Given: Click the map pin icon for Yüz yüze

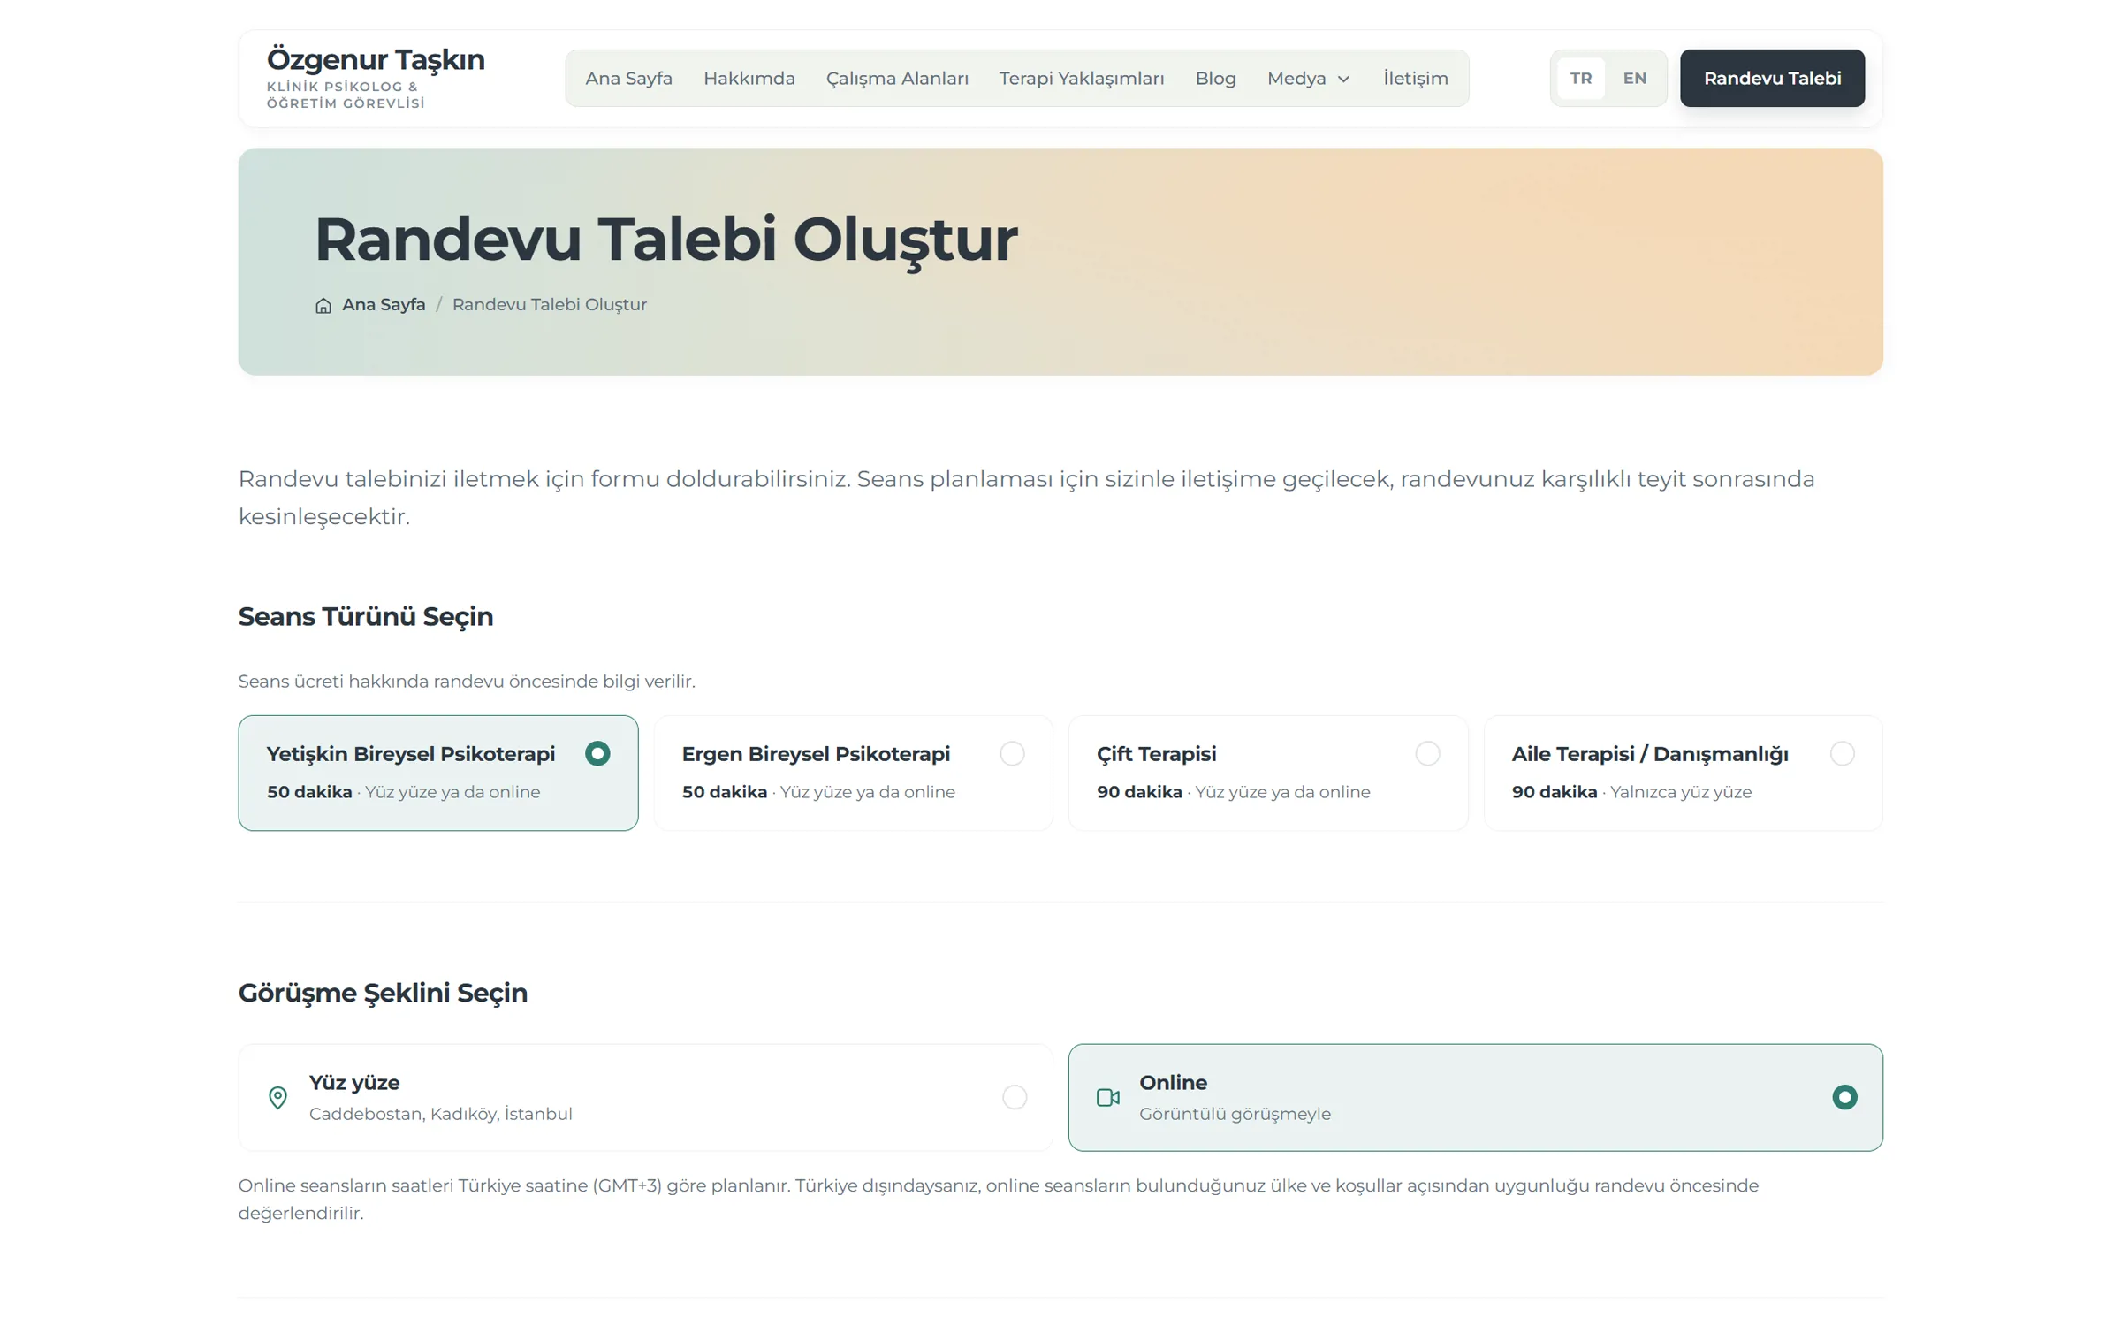Looking at the screenshot, I should [277, 1097].
